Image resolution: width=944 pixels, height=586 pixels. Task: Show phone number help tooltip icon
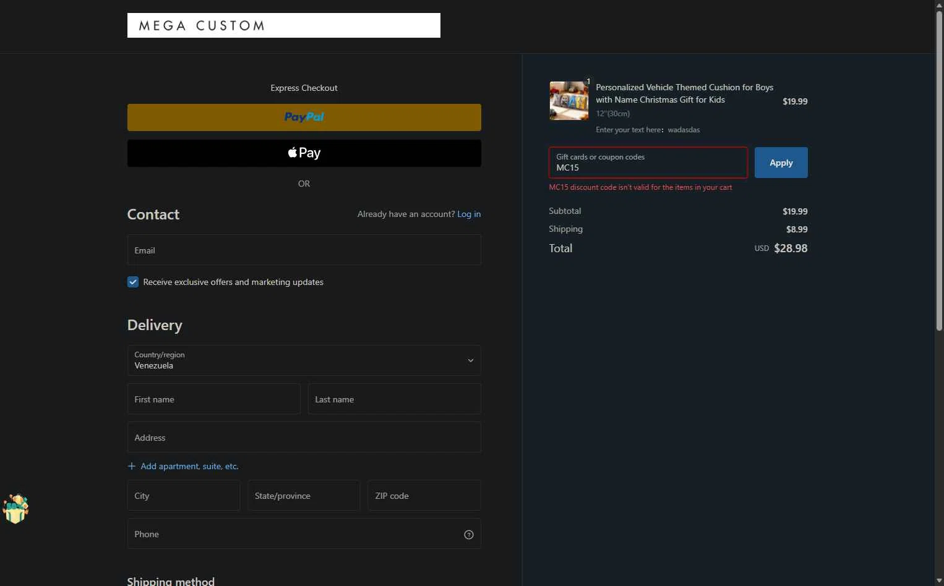(469, 535)
